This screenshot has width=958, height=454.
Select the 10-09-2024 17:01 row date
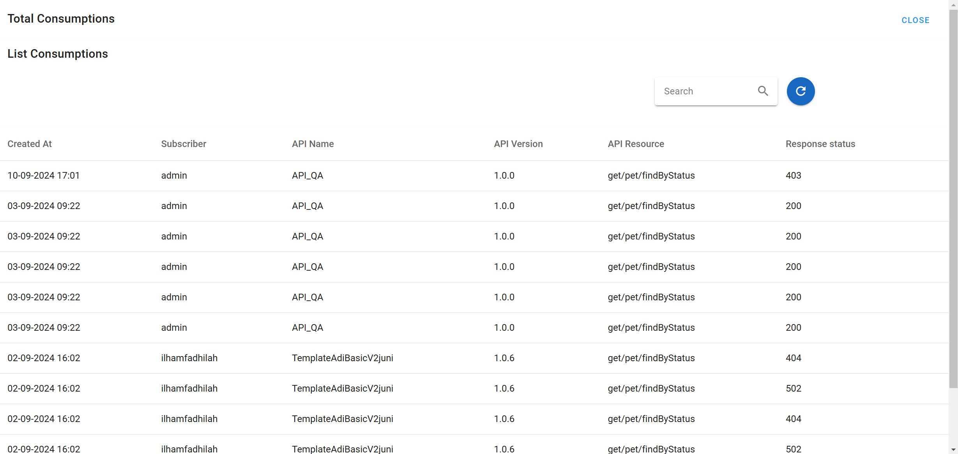pos(44,176)
